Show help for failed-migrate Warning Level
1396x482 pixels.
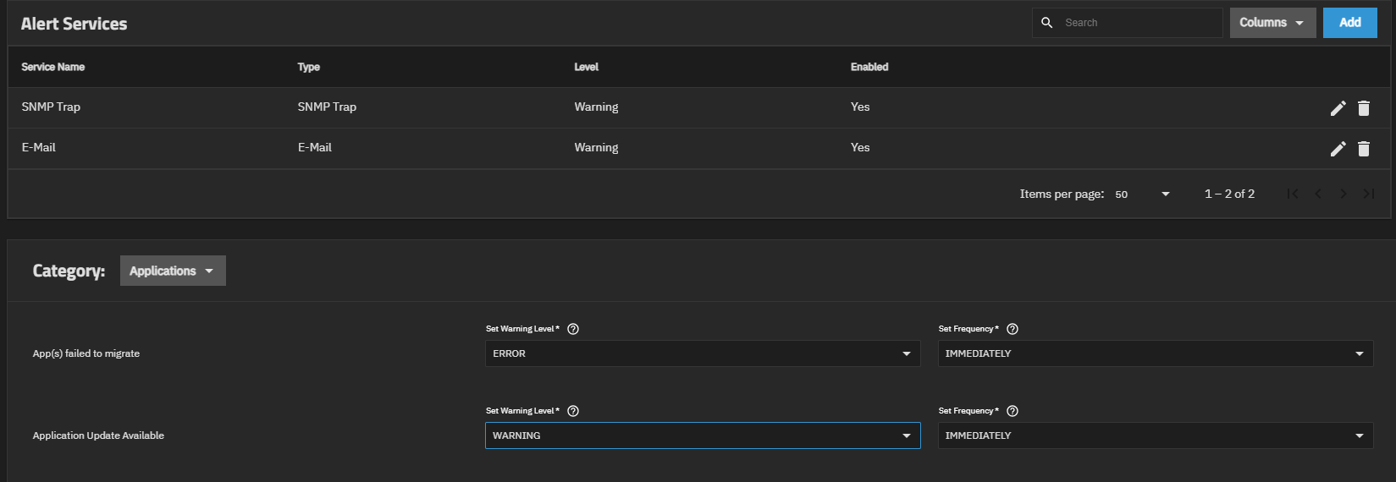point(573,329)
